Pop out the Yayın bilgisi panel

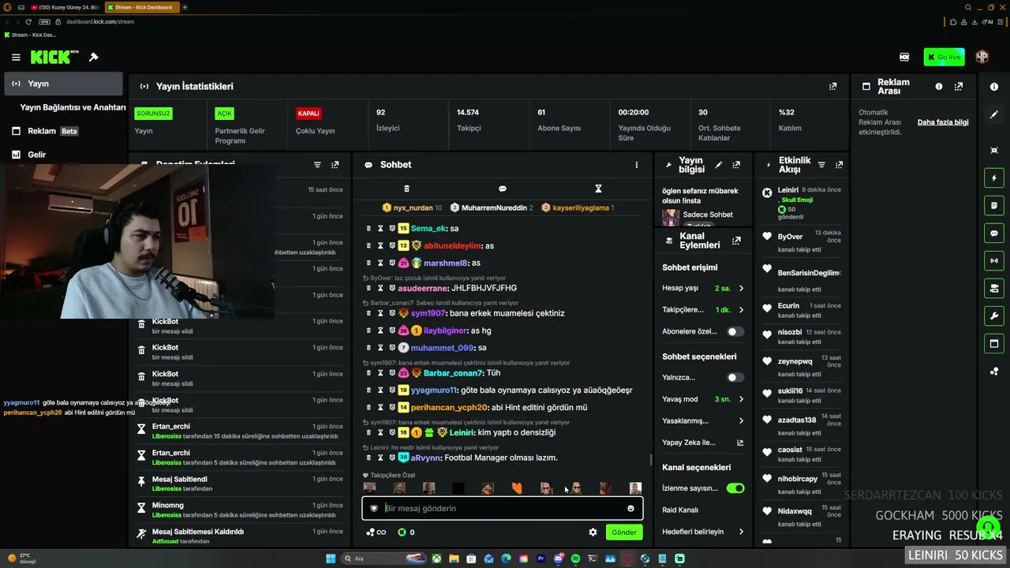click(x=736, y=165)
